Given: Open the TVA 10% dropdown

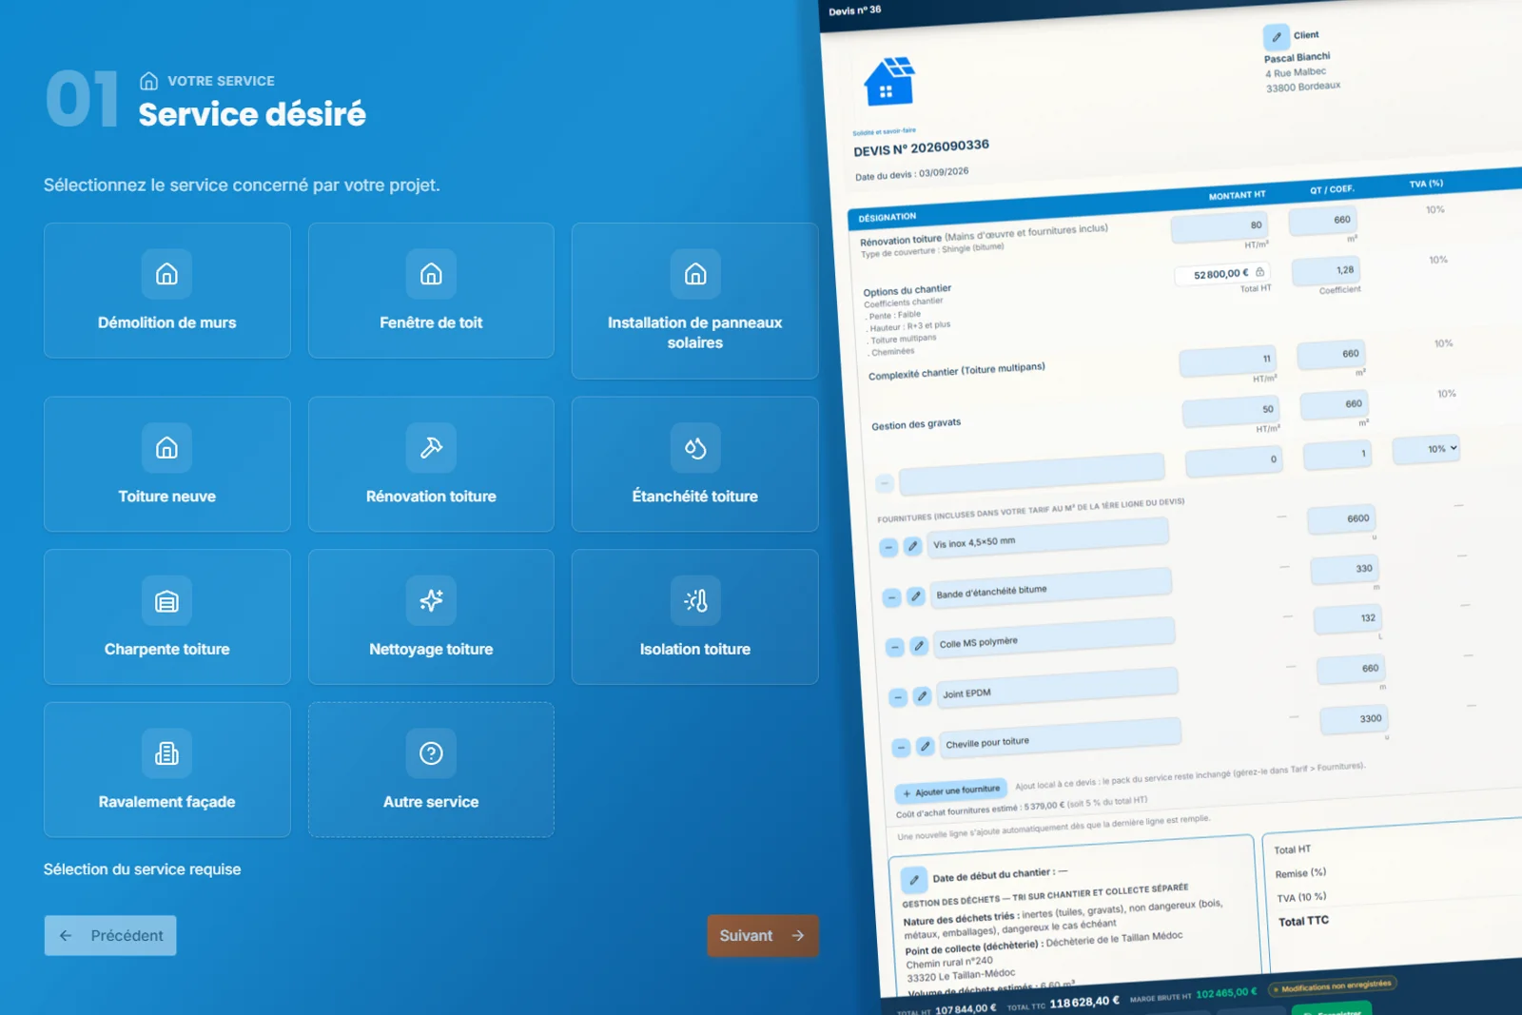Looking at the screenshot, I should click(x=1426, y=449).
